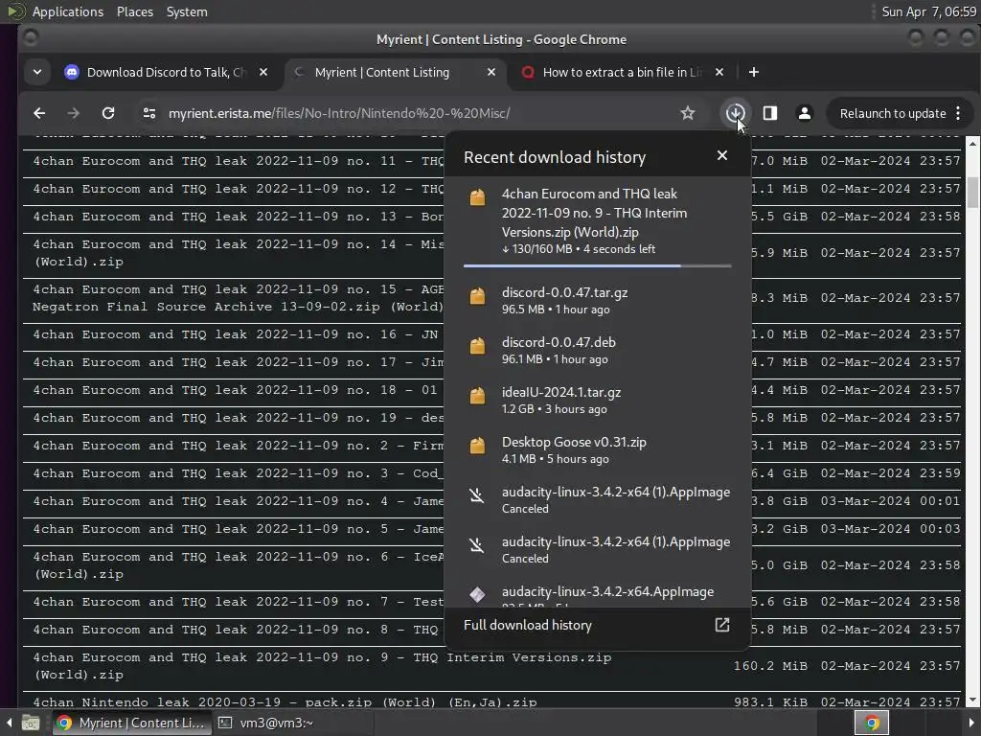Open discord-0.0.47.deb download entry
Image resolution: width=981 pixels, height=736 pixels.
click(598, 350)
